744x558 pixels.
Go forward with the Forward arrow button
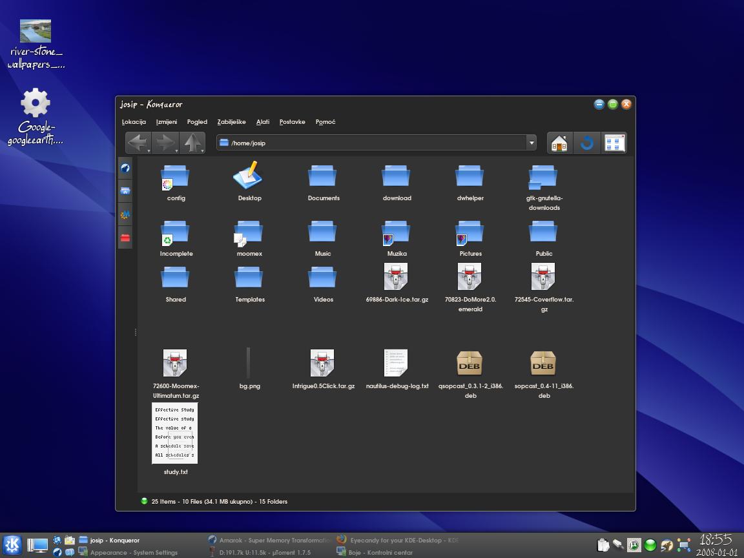tap(164, 142)
